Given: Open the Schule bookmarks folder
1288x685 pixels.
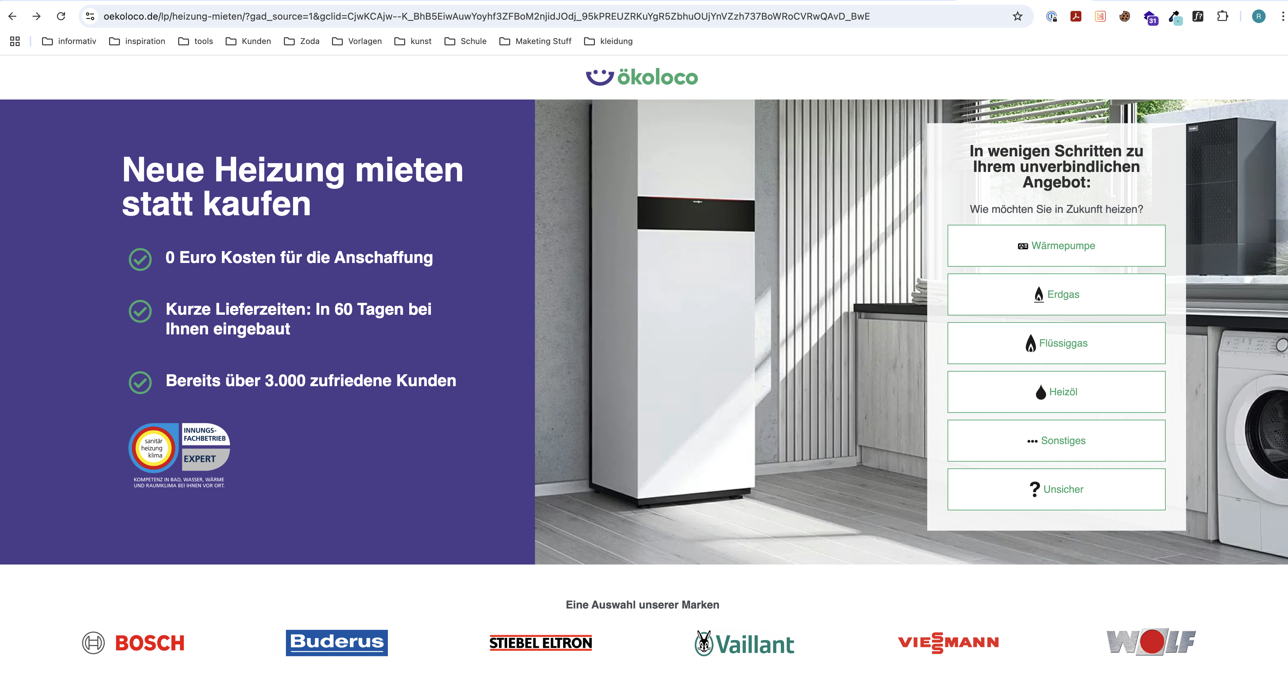Looking at the screenshot, I should click(465, 41).
